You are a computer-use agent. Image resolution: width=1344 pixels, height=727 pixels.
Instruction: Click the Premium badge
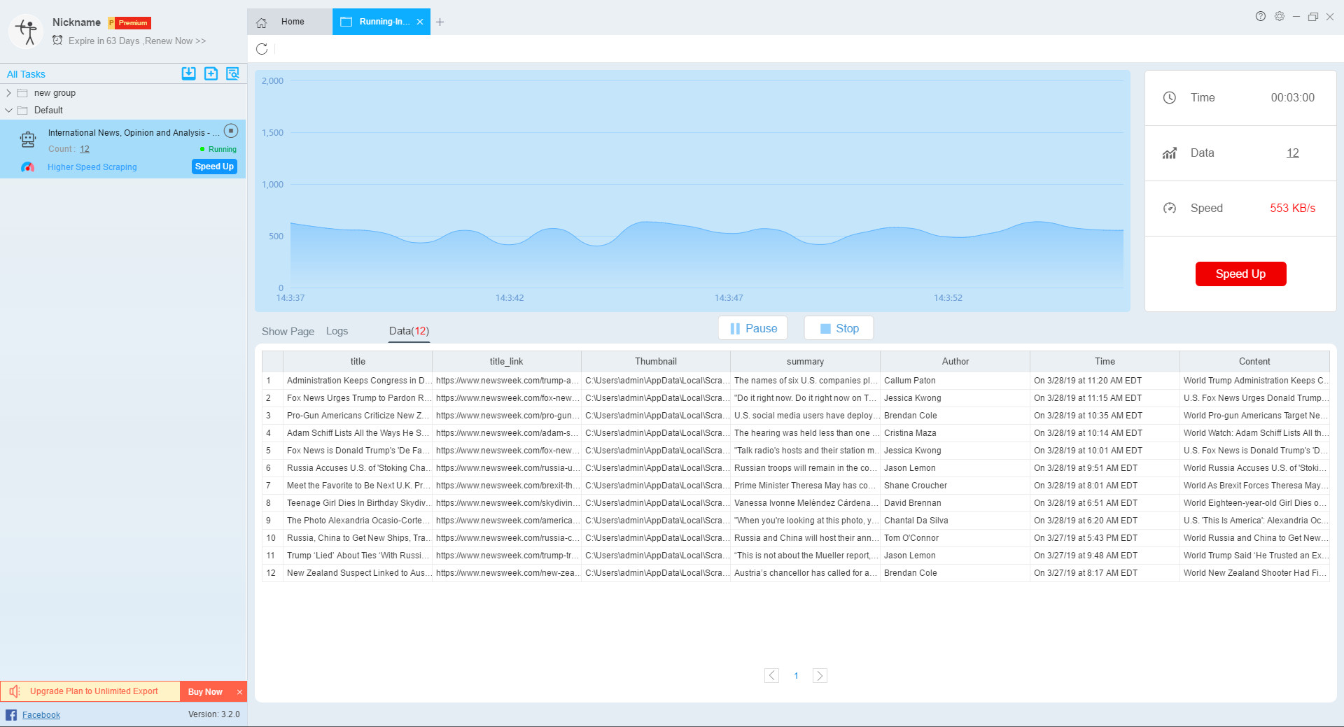tap(129, 23)
